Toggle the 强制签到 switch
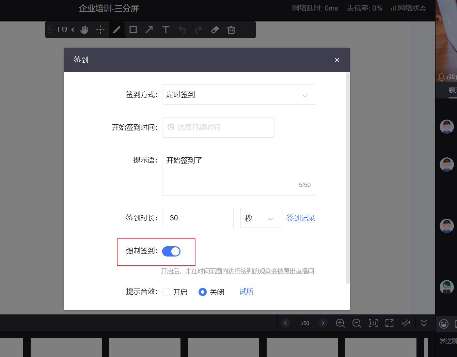The width and height of the screenshot is (457, 357). (171, 251)
